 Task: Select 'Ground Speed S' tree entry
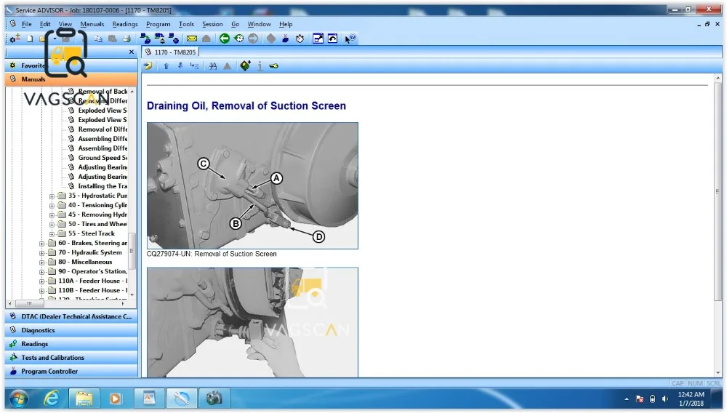pyautogui.click(x=103, y=158)
